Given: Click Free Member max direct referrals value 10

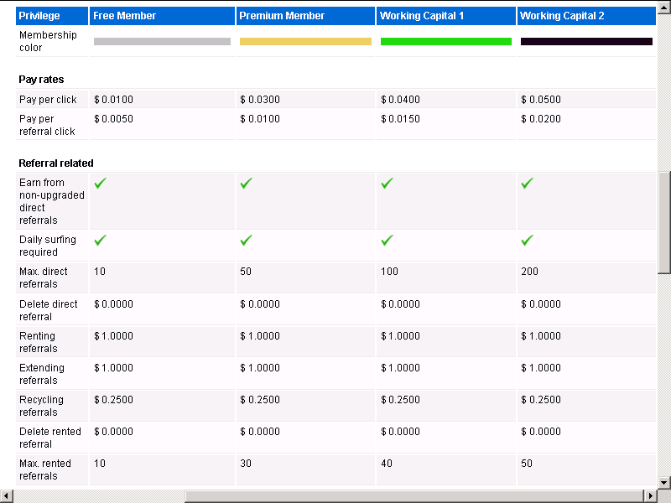Looking at the screenshot, I should pos(100,272).
